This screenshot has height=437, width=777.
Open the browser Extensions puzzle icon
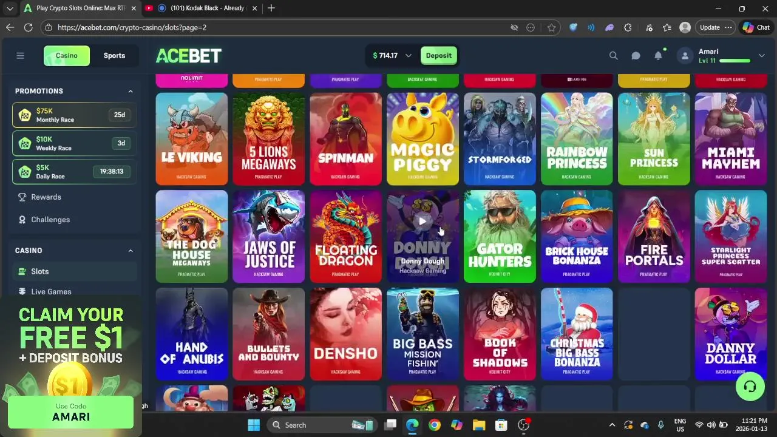pyautogui.click(x=628, y=27)
